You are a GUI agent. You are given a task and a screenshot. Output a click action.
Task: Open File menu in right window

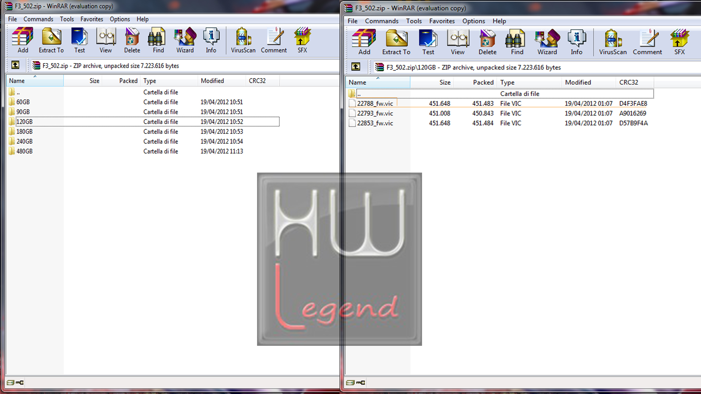coord(352,21)
